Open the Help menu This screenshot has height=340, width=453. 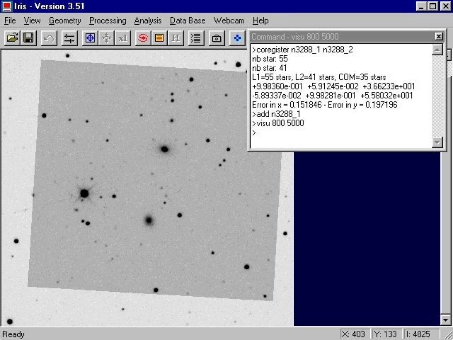click(261, 20)
